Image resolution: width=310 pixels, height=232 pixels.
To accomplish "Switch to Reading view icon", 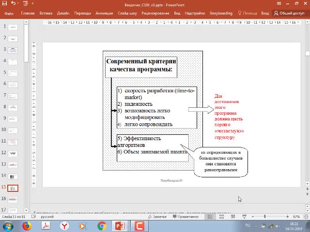I will coord(233,217).
